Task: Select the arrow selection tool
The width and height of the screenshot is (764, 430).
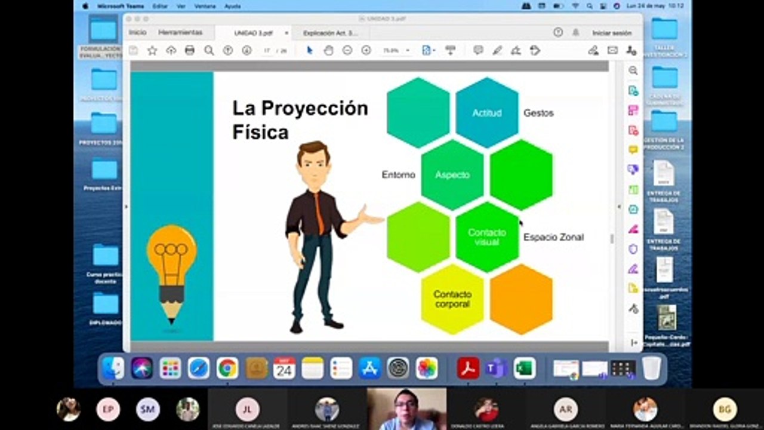Action: (309, 51)
